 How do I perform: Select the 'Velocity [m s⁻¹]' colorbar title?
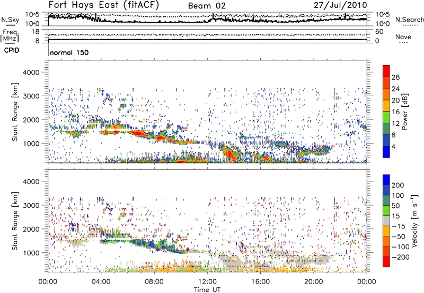pos(414,221)
